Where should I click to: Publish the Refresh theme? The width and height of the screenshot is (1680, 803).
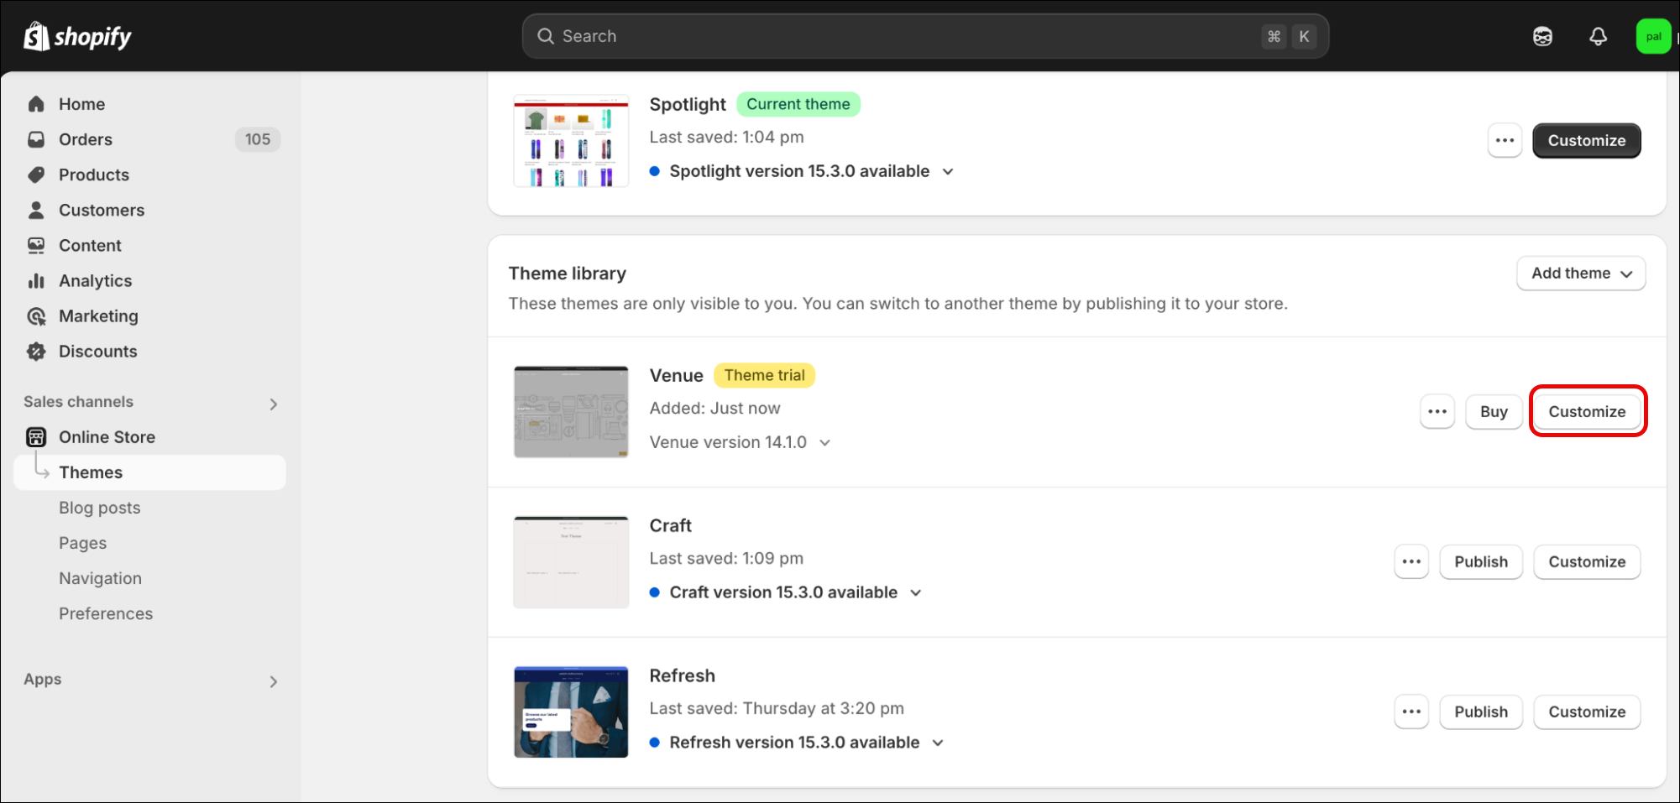[1481, 712]
